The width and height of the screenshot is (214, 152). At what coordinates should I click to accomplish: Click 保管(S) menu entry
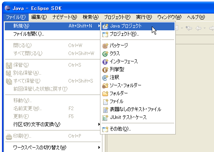53,65
